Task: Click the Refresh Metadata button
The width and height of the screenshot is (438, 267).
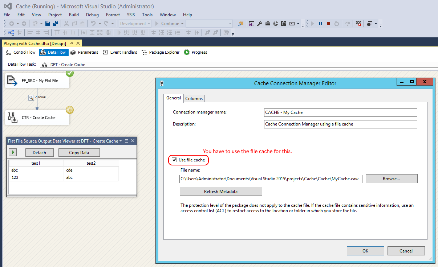Action: tap(221, 191)
